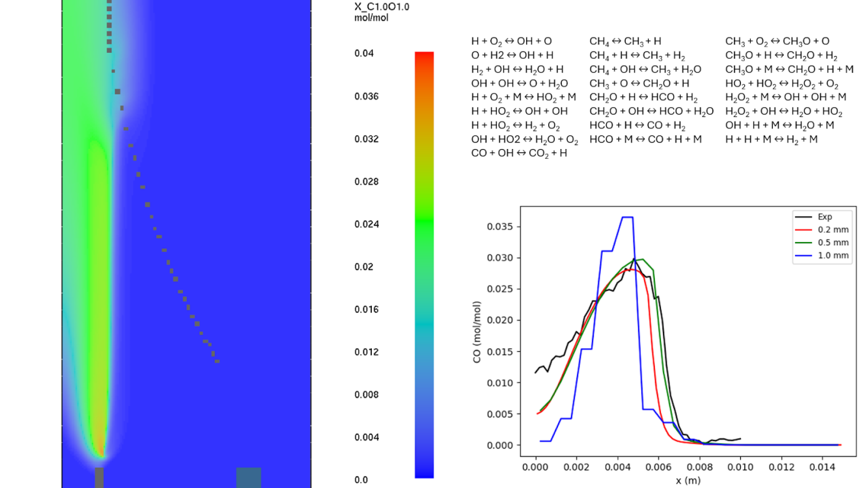The image size is (866, 488).
Task: Select reaction CH4 + OH ↔ CH3 + H2O
Action: 645,70
